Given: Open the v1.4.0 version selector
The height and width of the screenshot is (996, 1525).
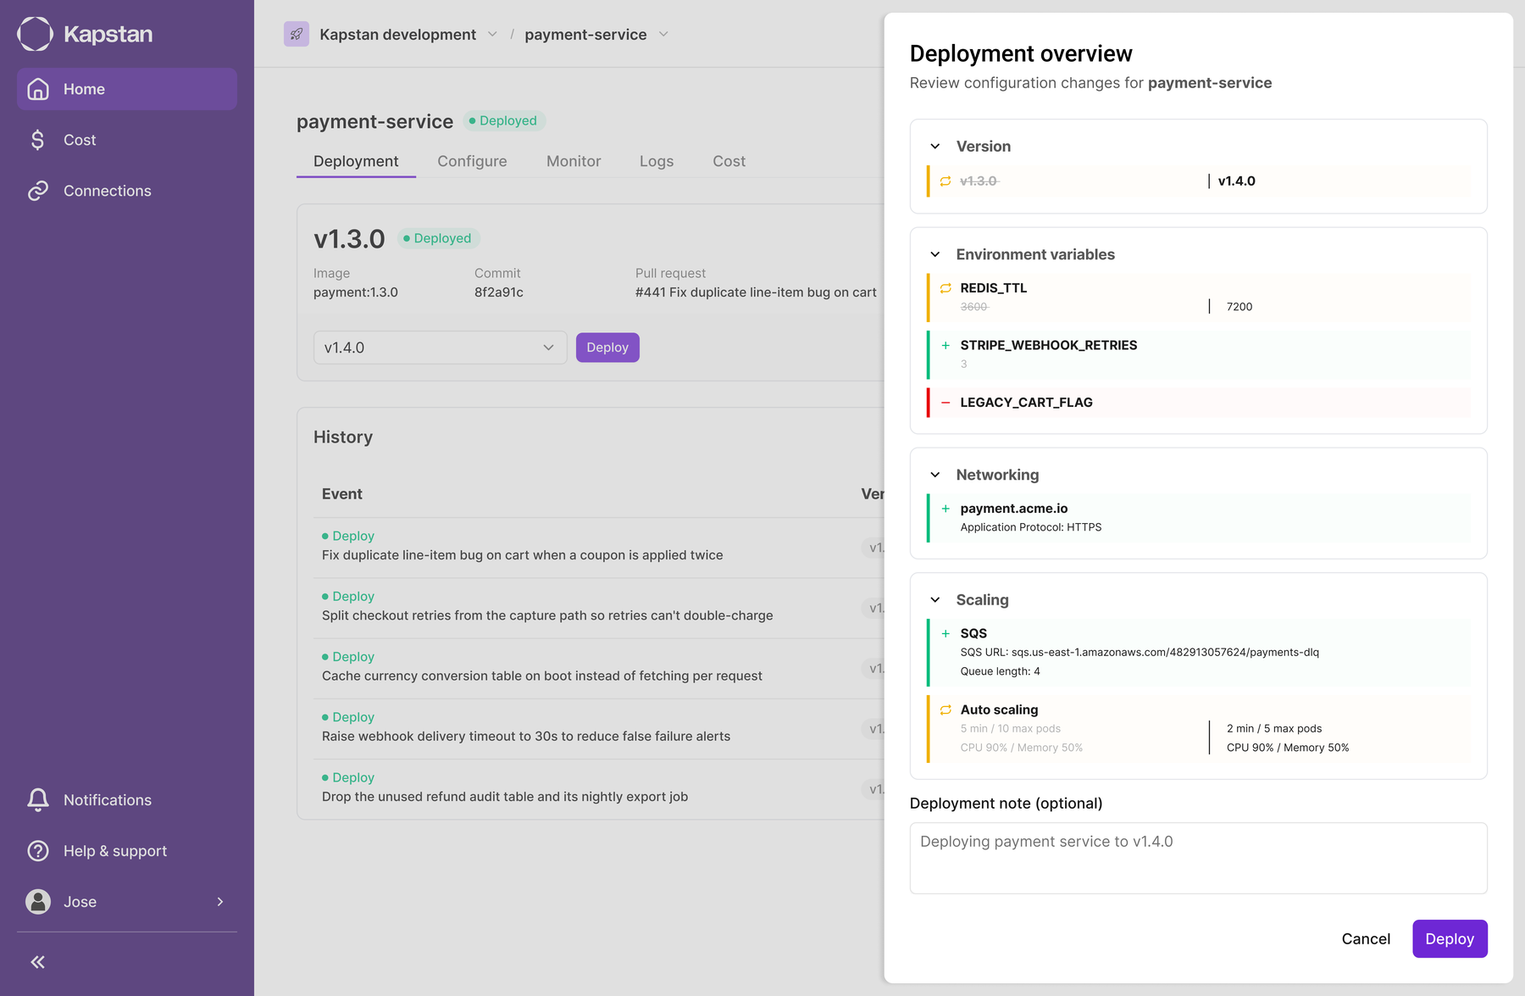Looking at the screenshot, I should [x=440, y=348].
